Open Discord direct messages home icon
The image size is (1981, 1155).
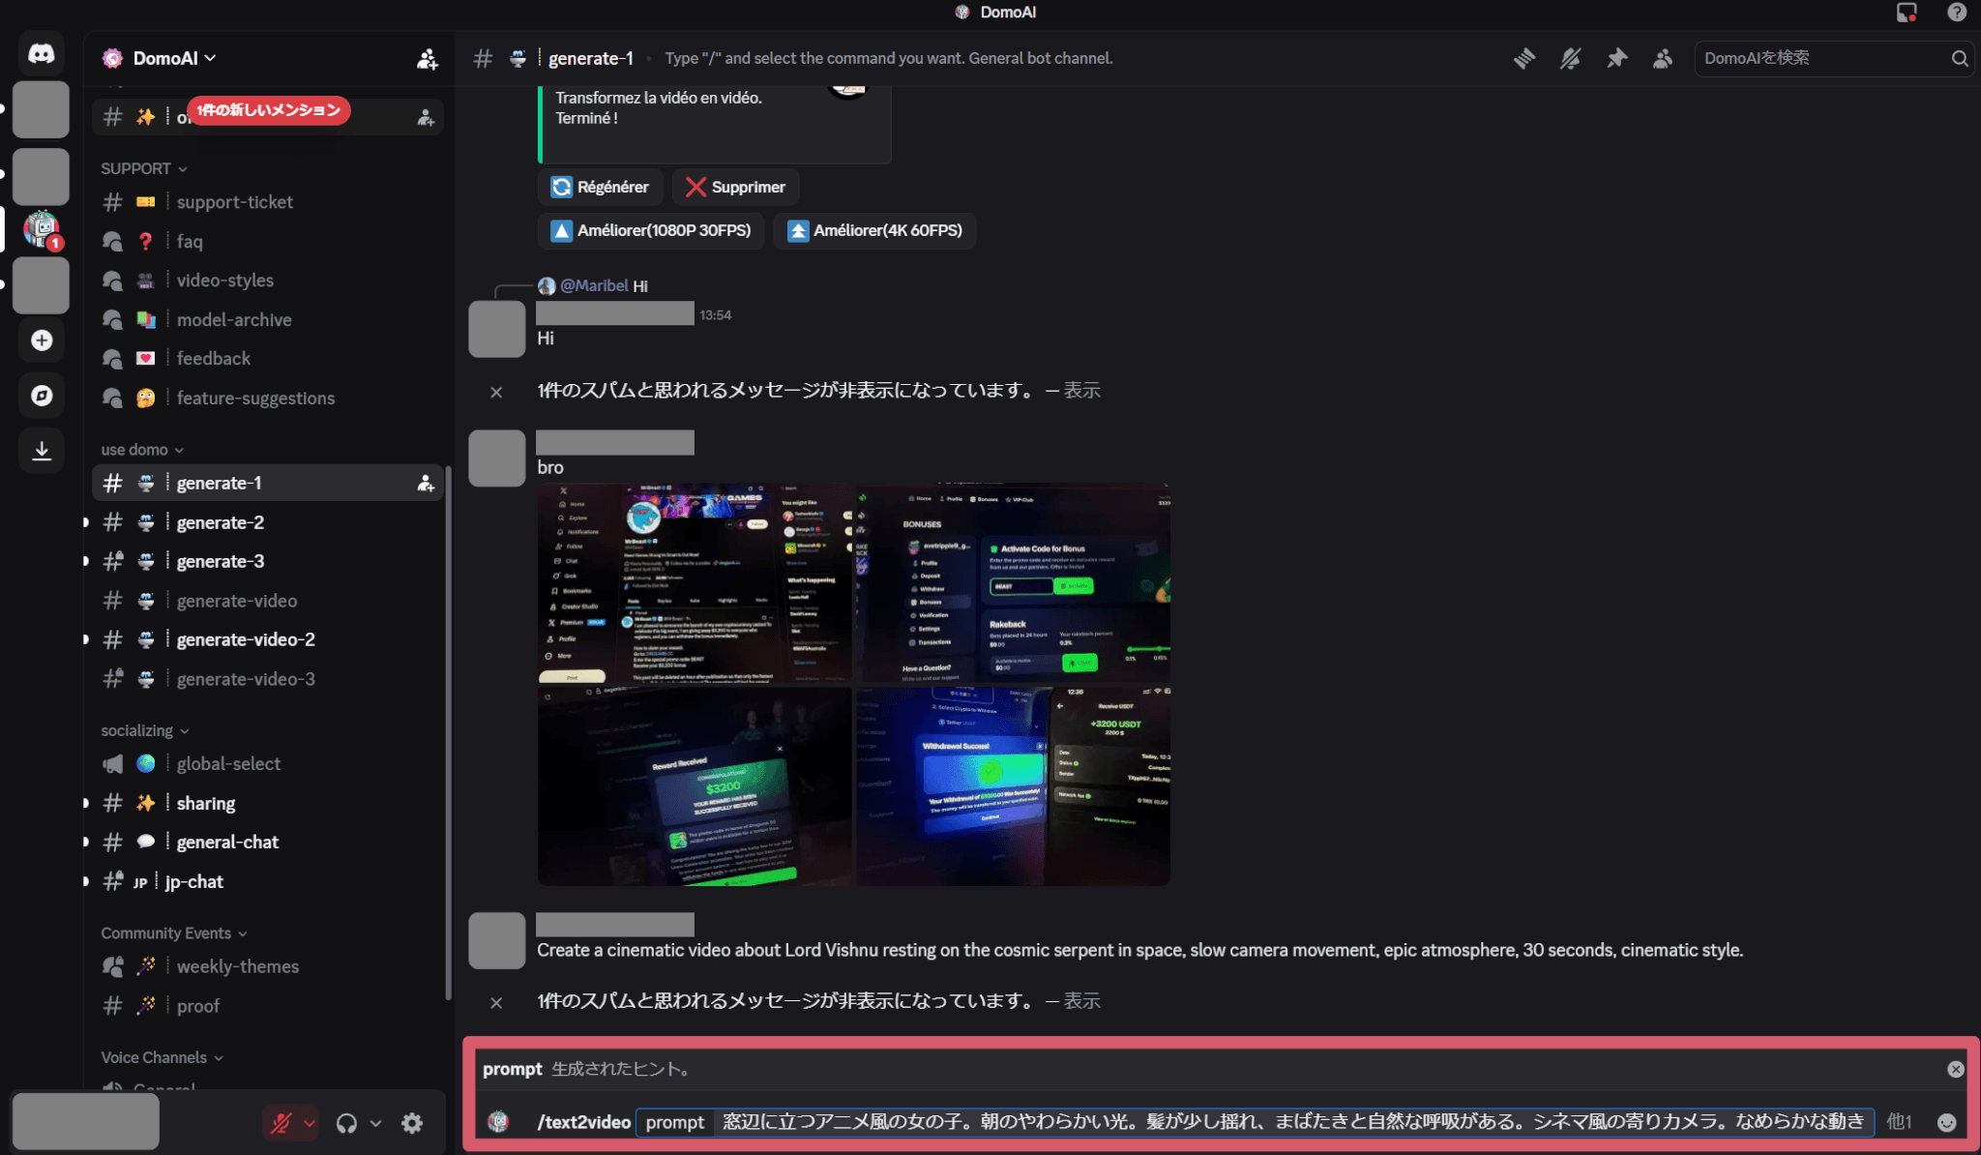coord(41,53)
